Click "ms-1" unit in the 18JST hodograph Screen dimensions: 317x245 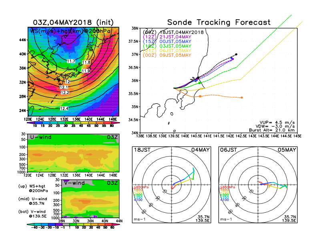pos(140,219)
